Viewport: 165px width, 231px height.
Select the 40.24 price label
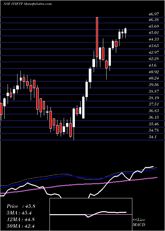pos(154,78)
